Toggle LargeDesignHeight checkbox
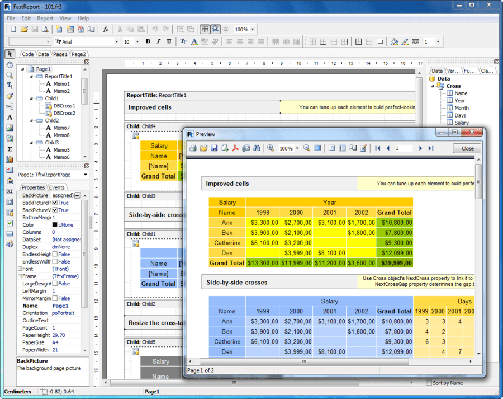 tap(55, 284)
